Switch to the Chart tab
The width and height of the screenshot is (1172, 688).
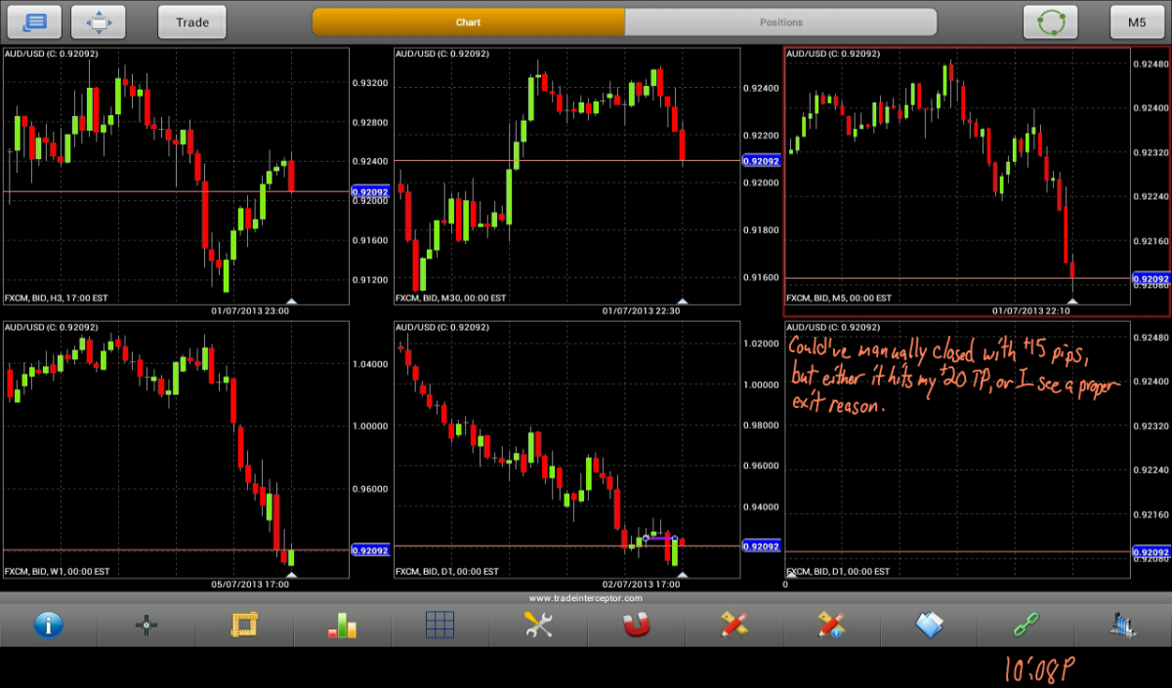pyautogui.click(x=468, y=21)
